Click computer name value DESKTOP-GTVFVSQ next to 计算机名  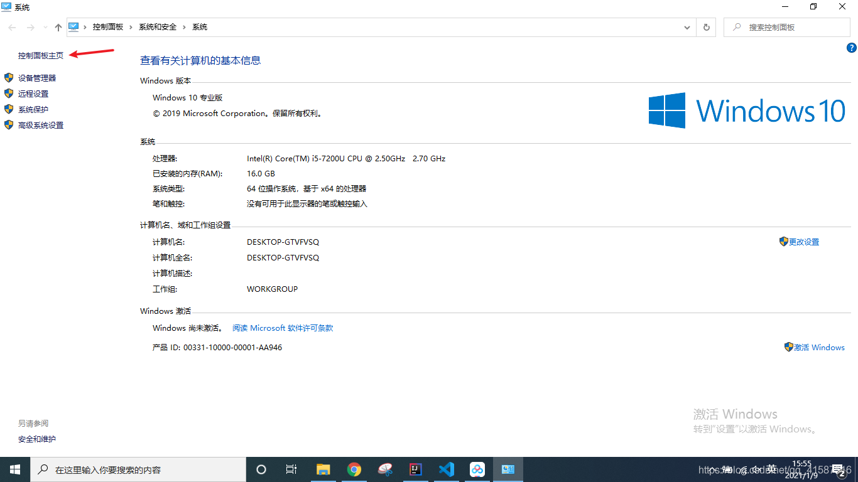pyautogui.click(x=283, y=242)
